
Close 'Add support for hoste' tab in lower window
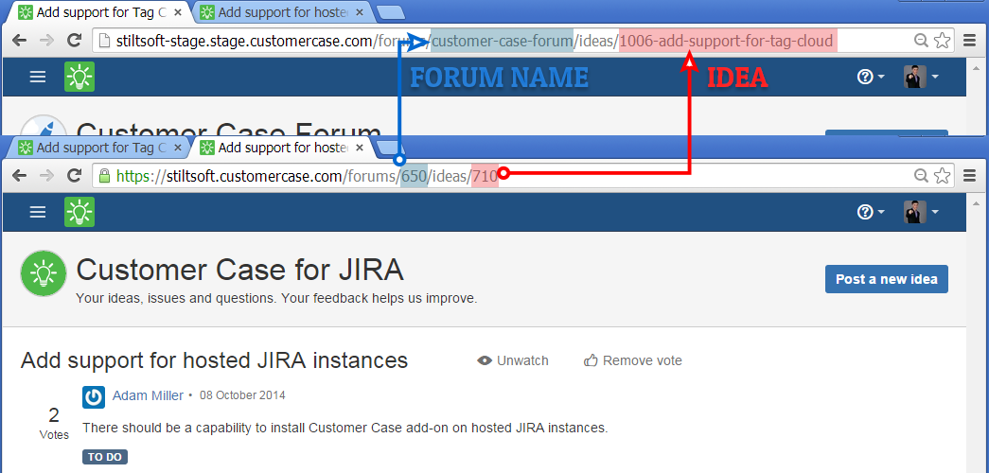pos(360,149)
